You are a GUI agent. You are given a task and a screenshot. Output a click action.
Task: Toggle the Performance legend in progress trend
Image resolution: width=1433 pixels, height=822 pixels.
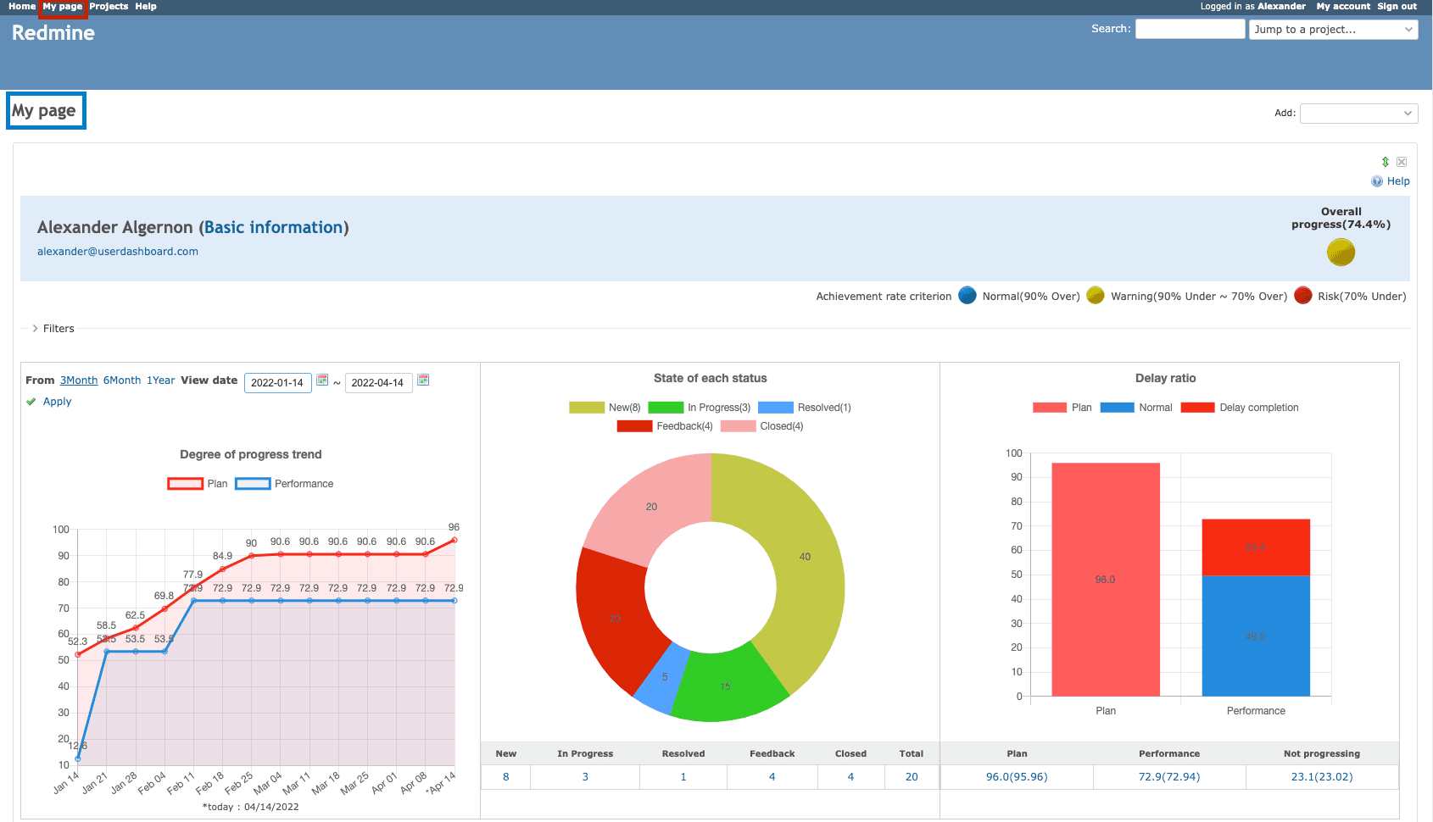(x=253, y=483)
